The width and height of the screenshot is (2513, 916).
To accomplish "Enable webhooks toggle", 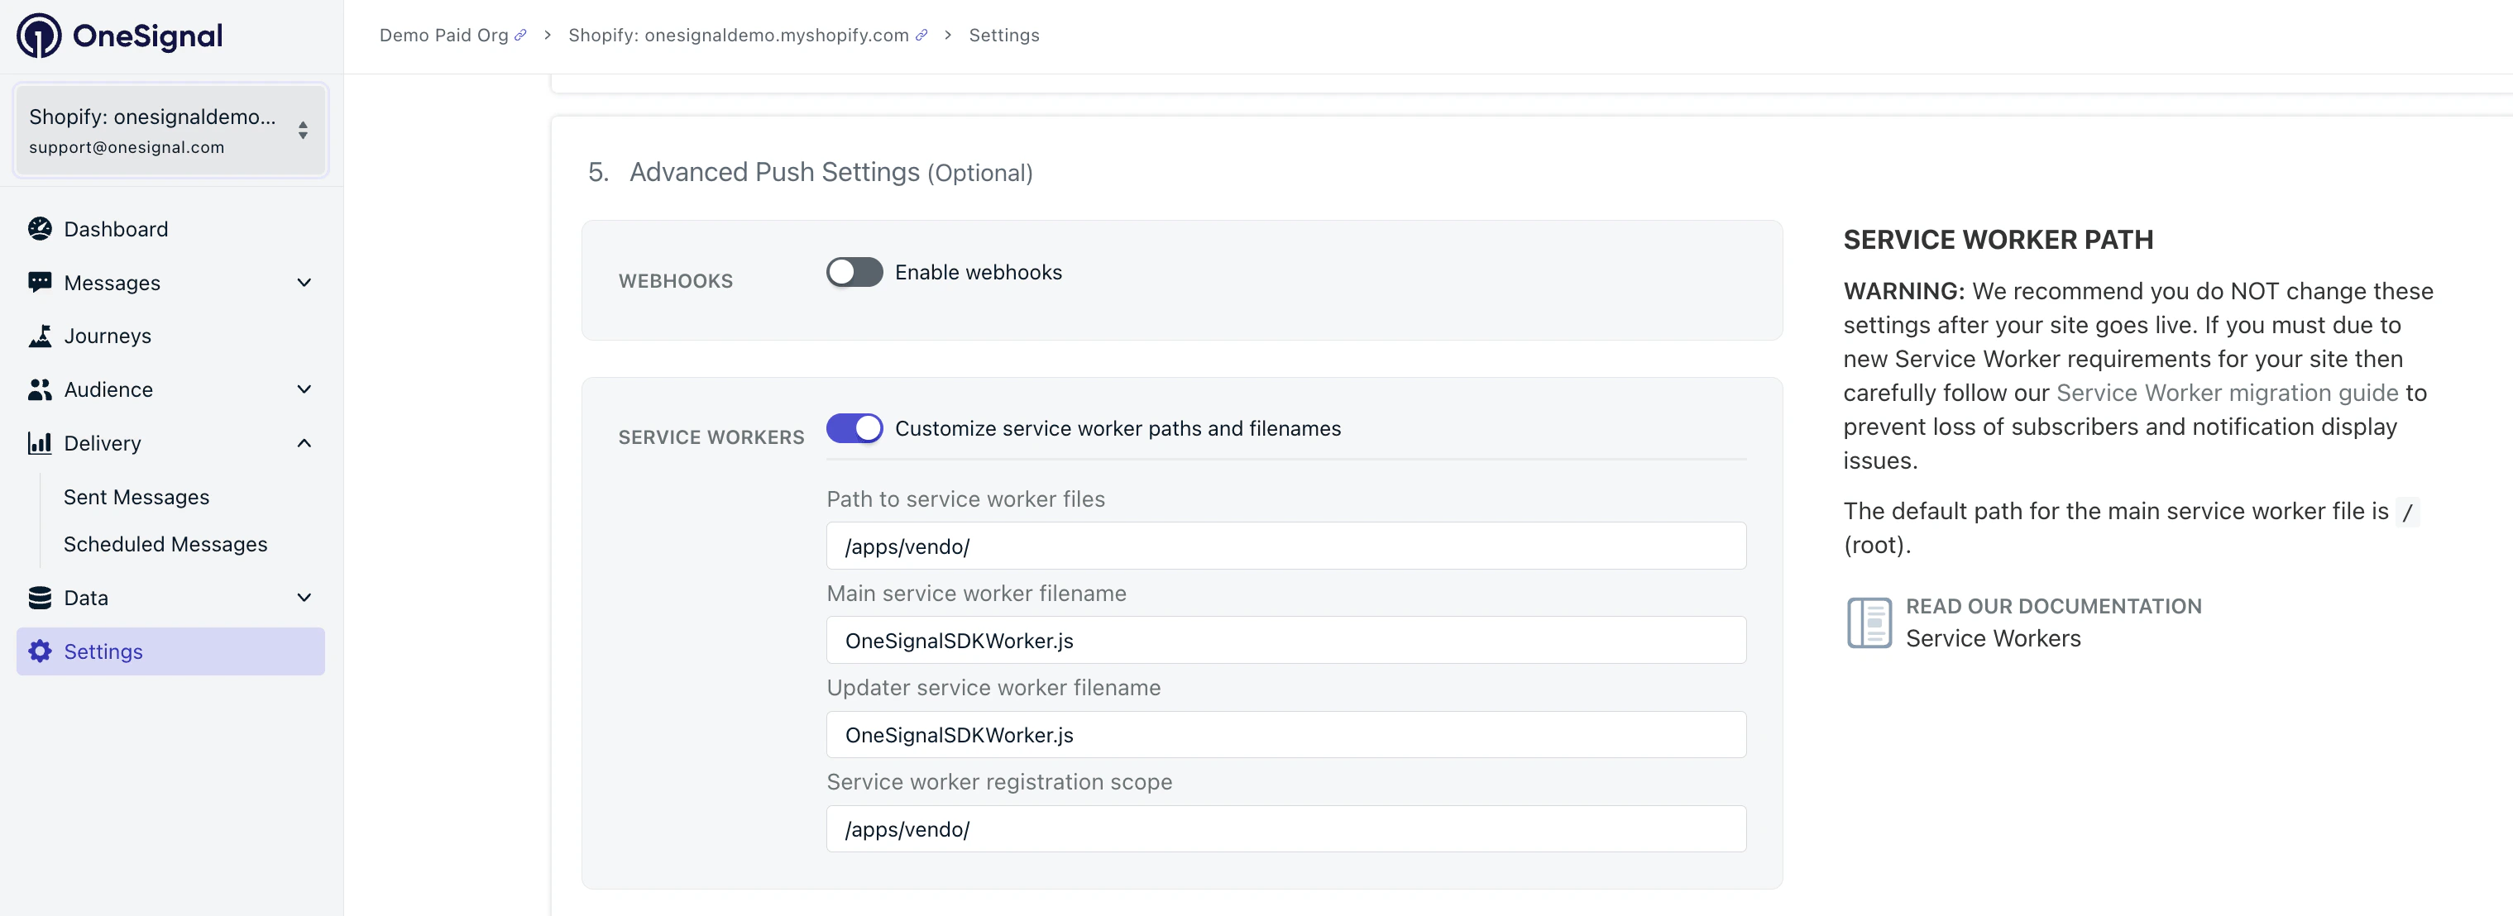I will pyautogui.click(x=854, y=272).
